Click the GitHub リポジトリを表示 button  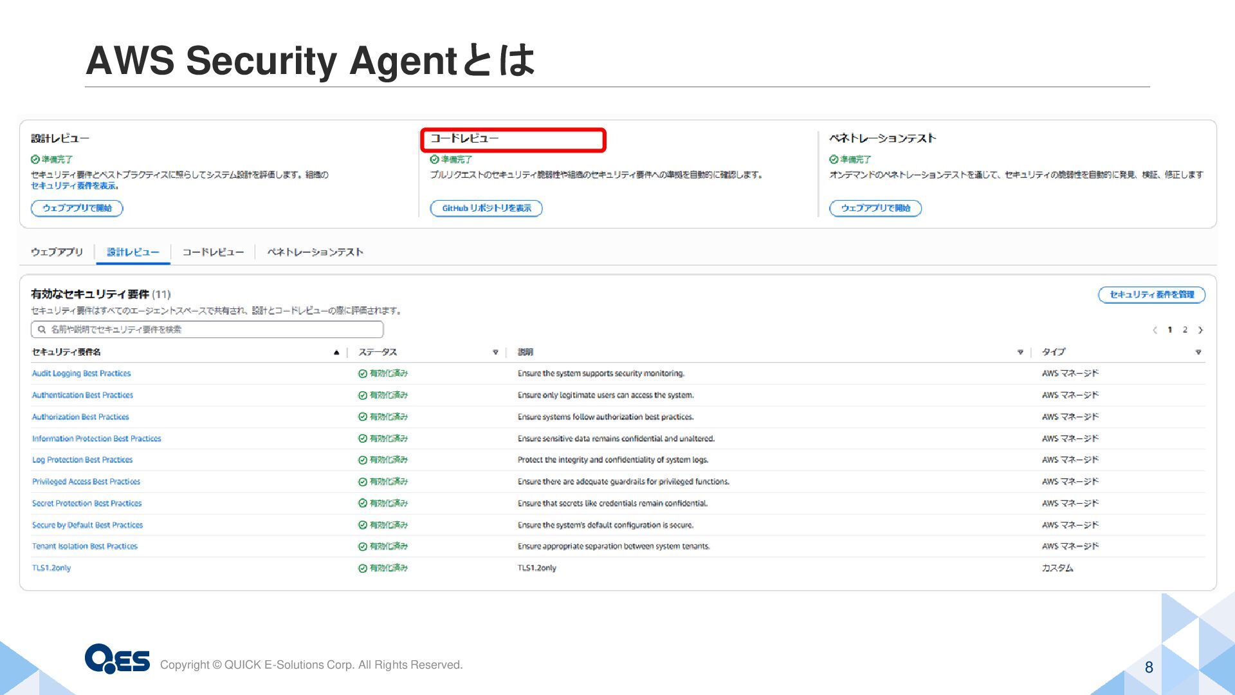(486, 208)
